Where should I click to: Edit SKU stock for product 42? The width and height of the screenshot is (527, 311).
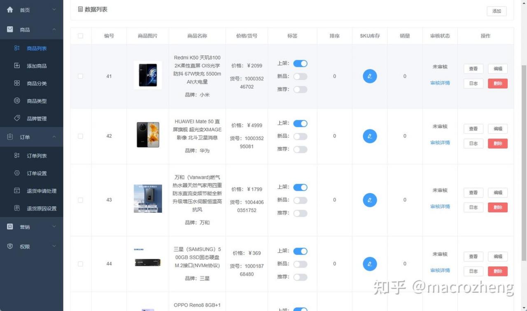click(x=370, y=136)
